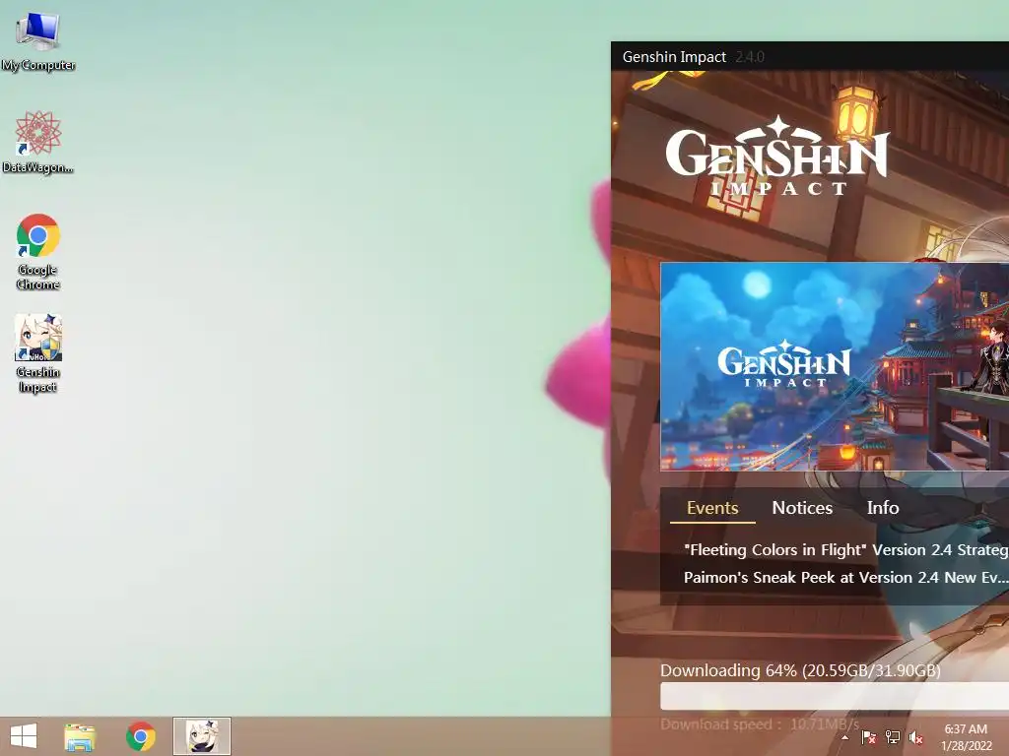Select Genshin Impact launcher taskbar button

[x=202, y=736]
